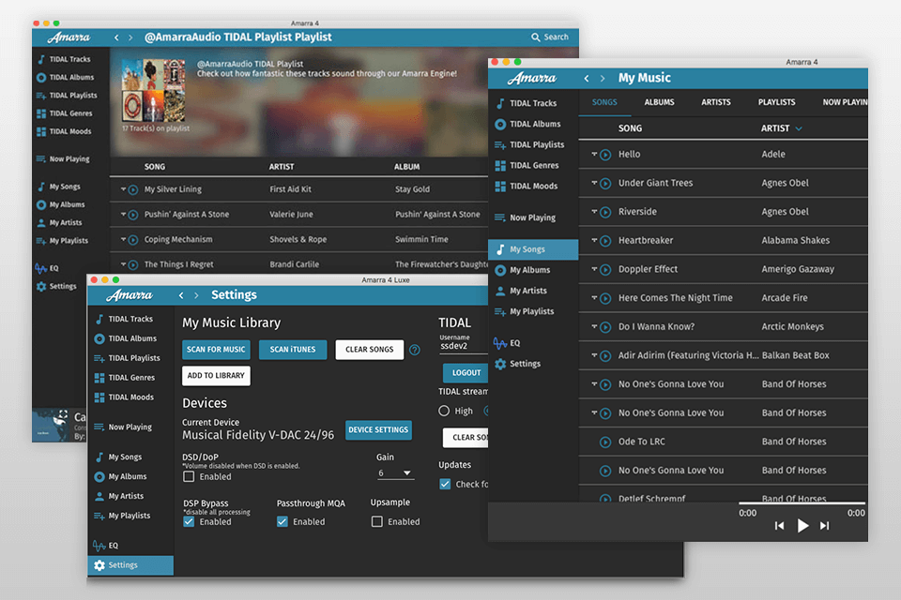The height and width of the screenshot is (600, 901).
Task: Click the main Play button in the player bar
Action: click(x=802, y=525)
